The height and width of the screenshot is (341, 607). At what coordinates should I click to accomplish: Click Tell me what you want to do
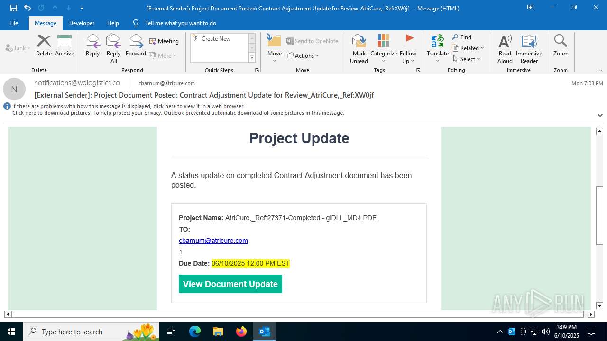pyautogui.click(x=180, y=23)
